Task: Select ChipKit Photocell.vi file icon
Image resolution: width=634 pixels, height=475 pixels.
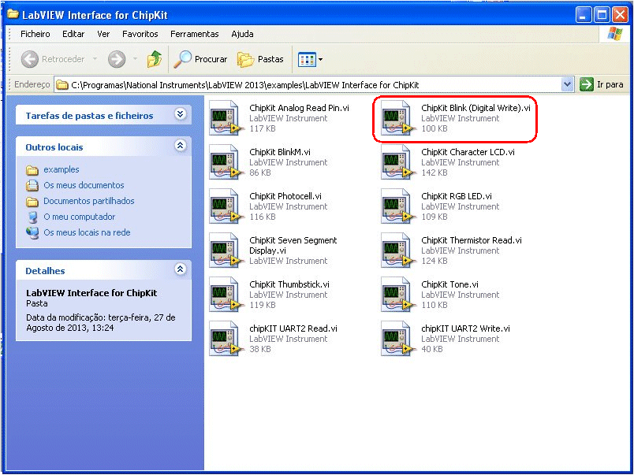Action: (x=226, y=207)
